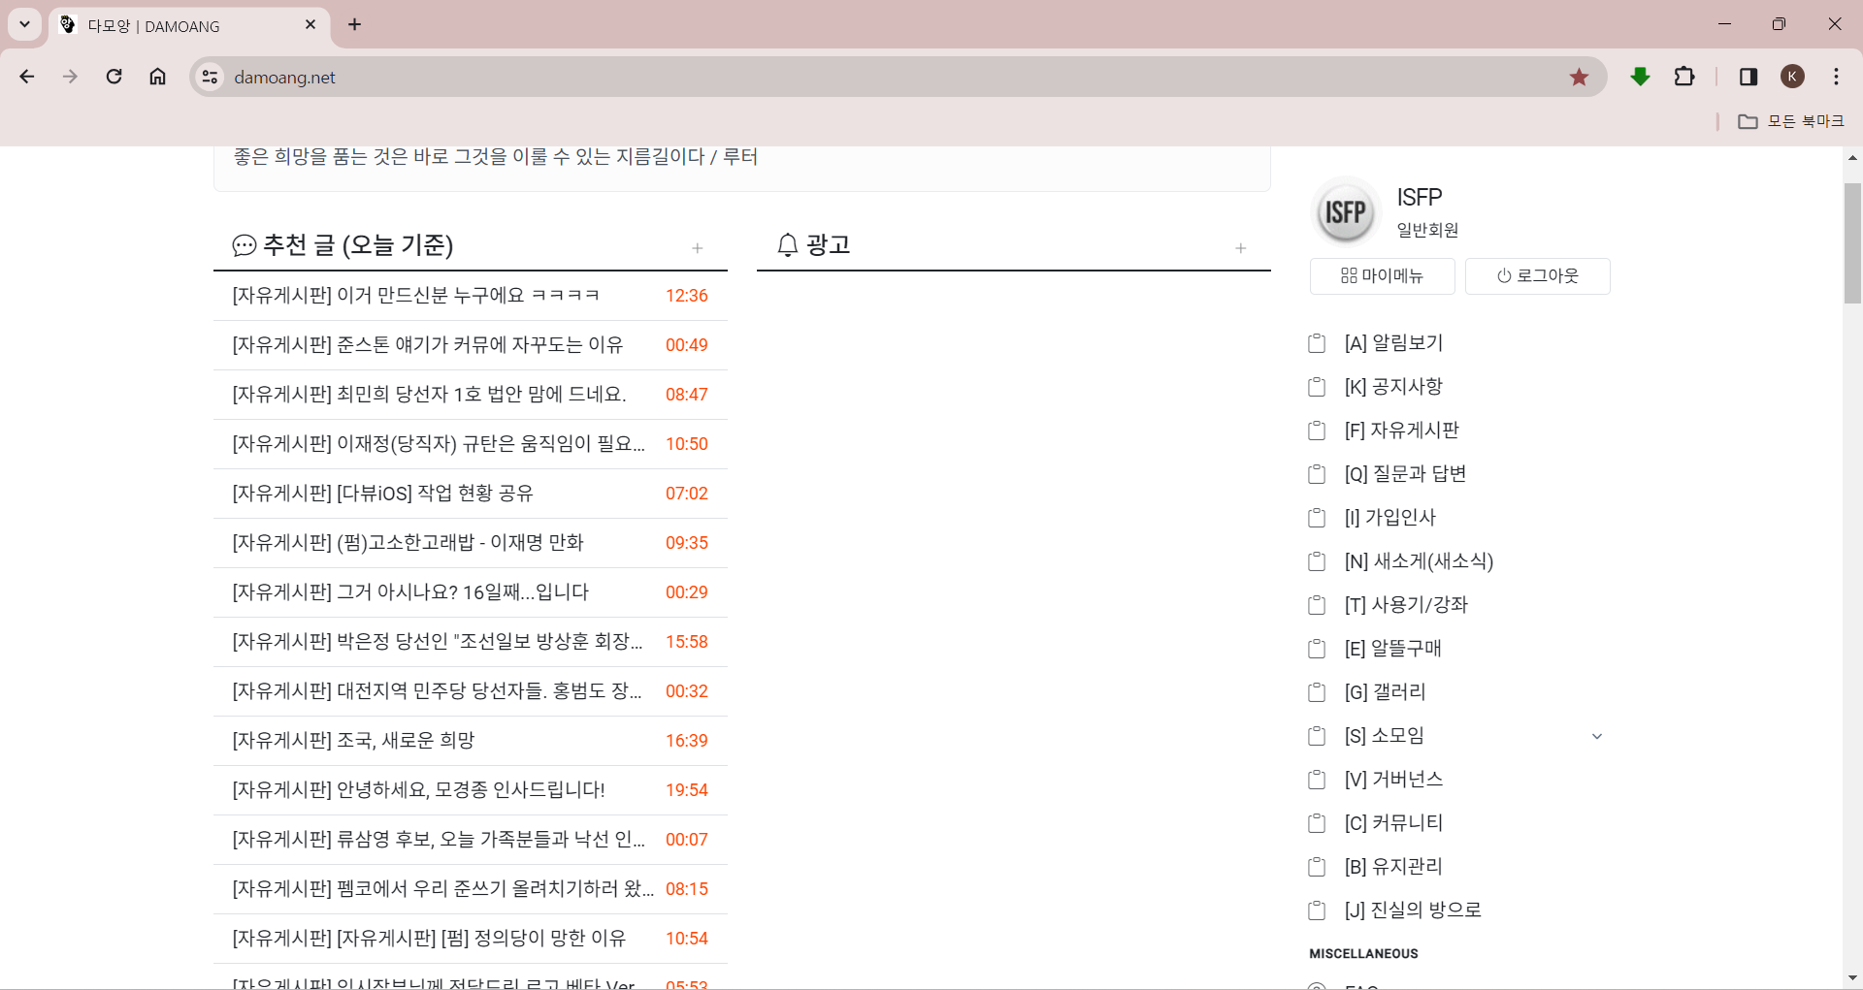Click the browser forward arrow
1863x990 pixels.
(x=70, y=77)
